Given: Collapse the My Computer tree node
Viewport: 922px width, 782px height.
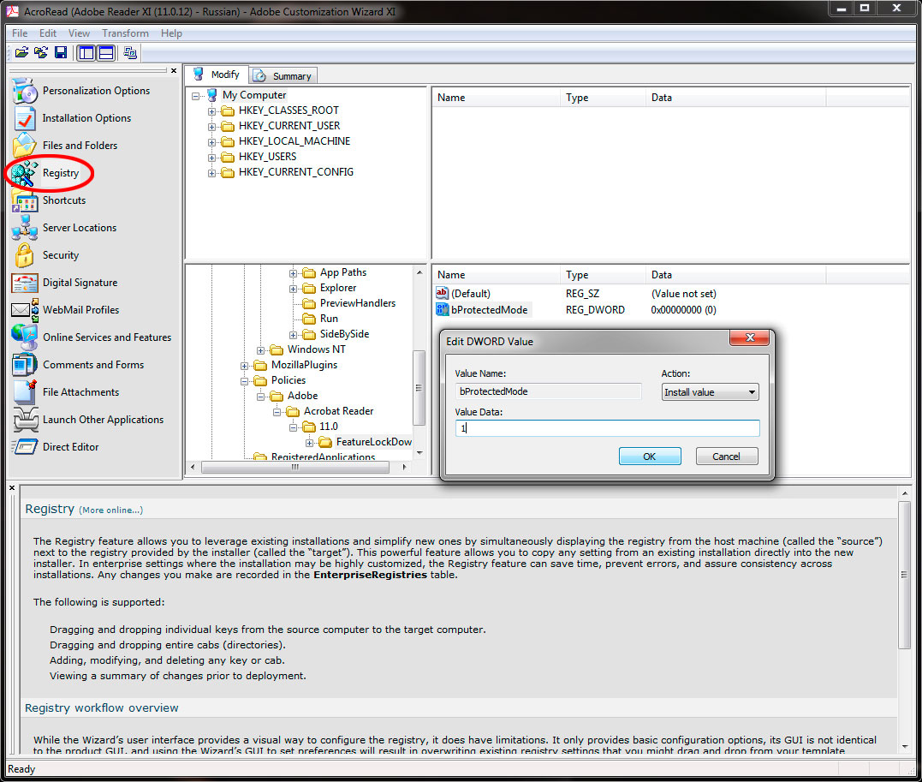Looking at the screenshot, I should [196, 95].
